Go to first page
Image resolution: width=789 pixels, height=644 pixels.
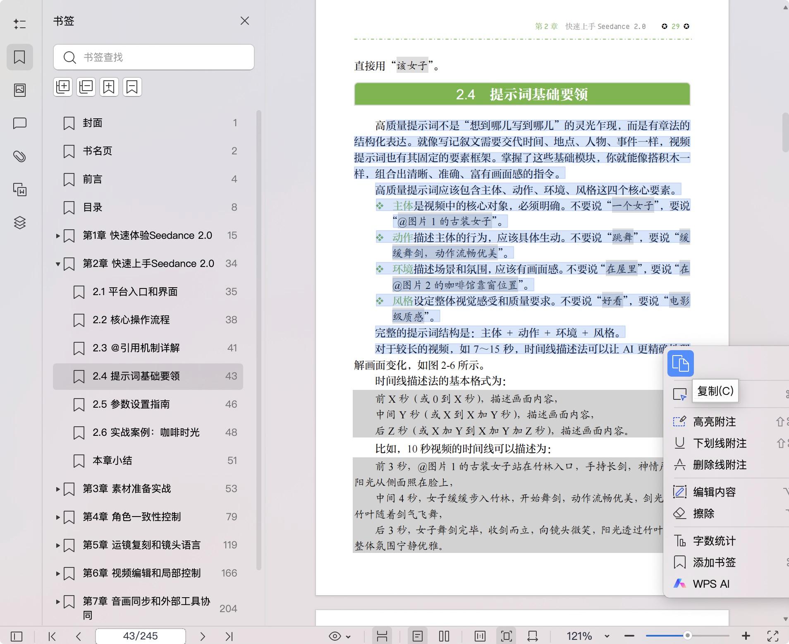52,636
